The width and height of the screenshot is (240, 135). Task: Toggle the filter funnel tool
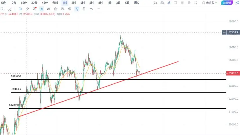(77, 9)
